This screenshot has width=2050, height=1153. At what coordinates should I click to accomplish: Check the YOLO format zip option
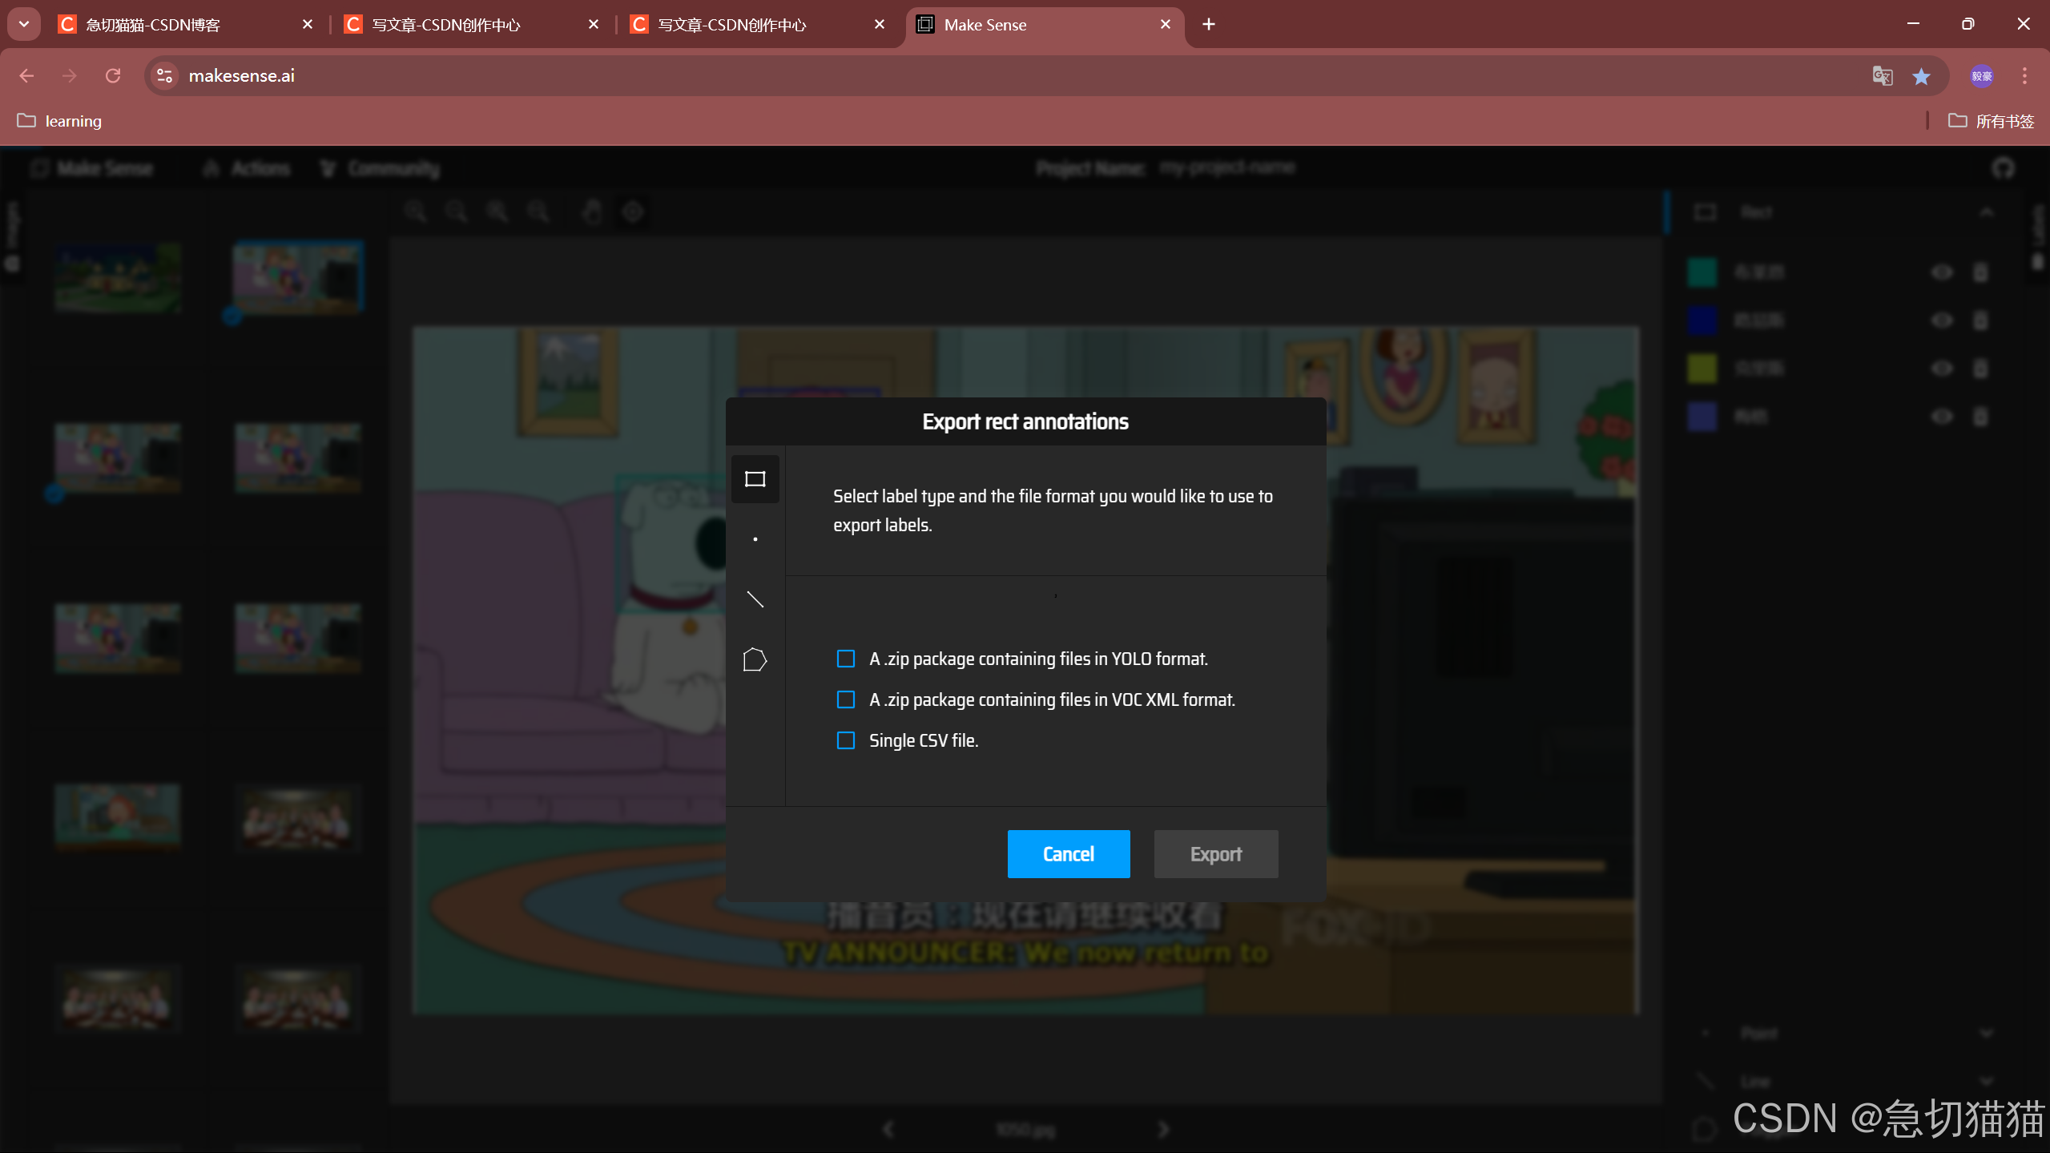[x=846, y=659]
